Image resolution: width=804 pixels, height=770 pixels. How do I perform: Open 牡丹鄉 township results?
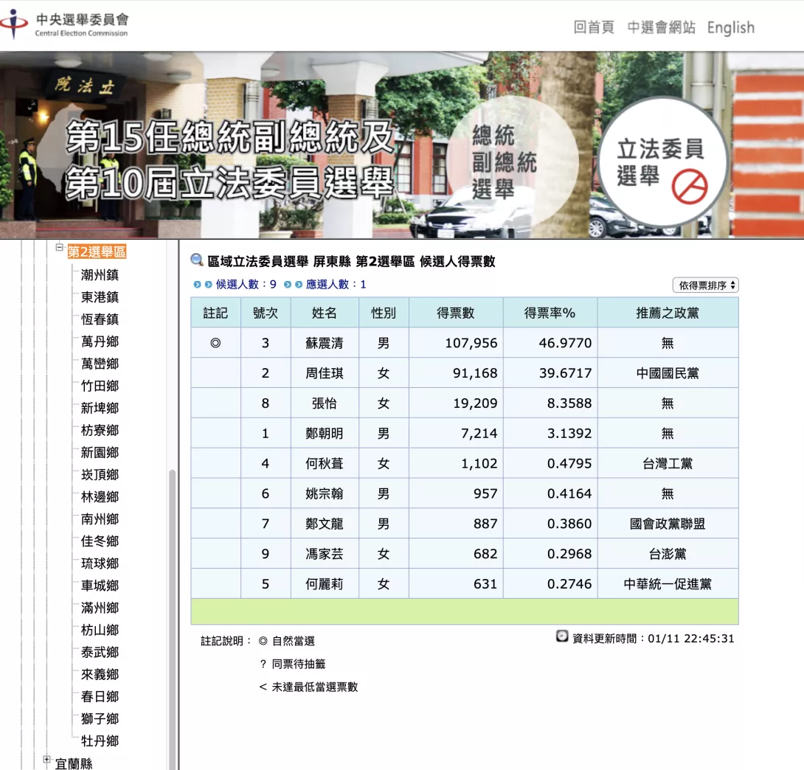(100, 740)
